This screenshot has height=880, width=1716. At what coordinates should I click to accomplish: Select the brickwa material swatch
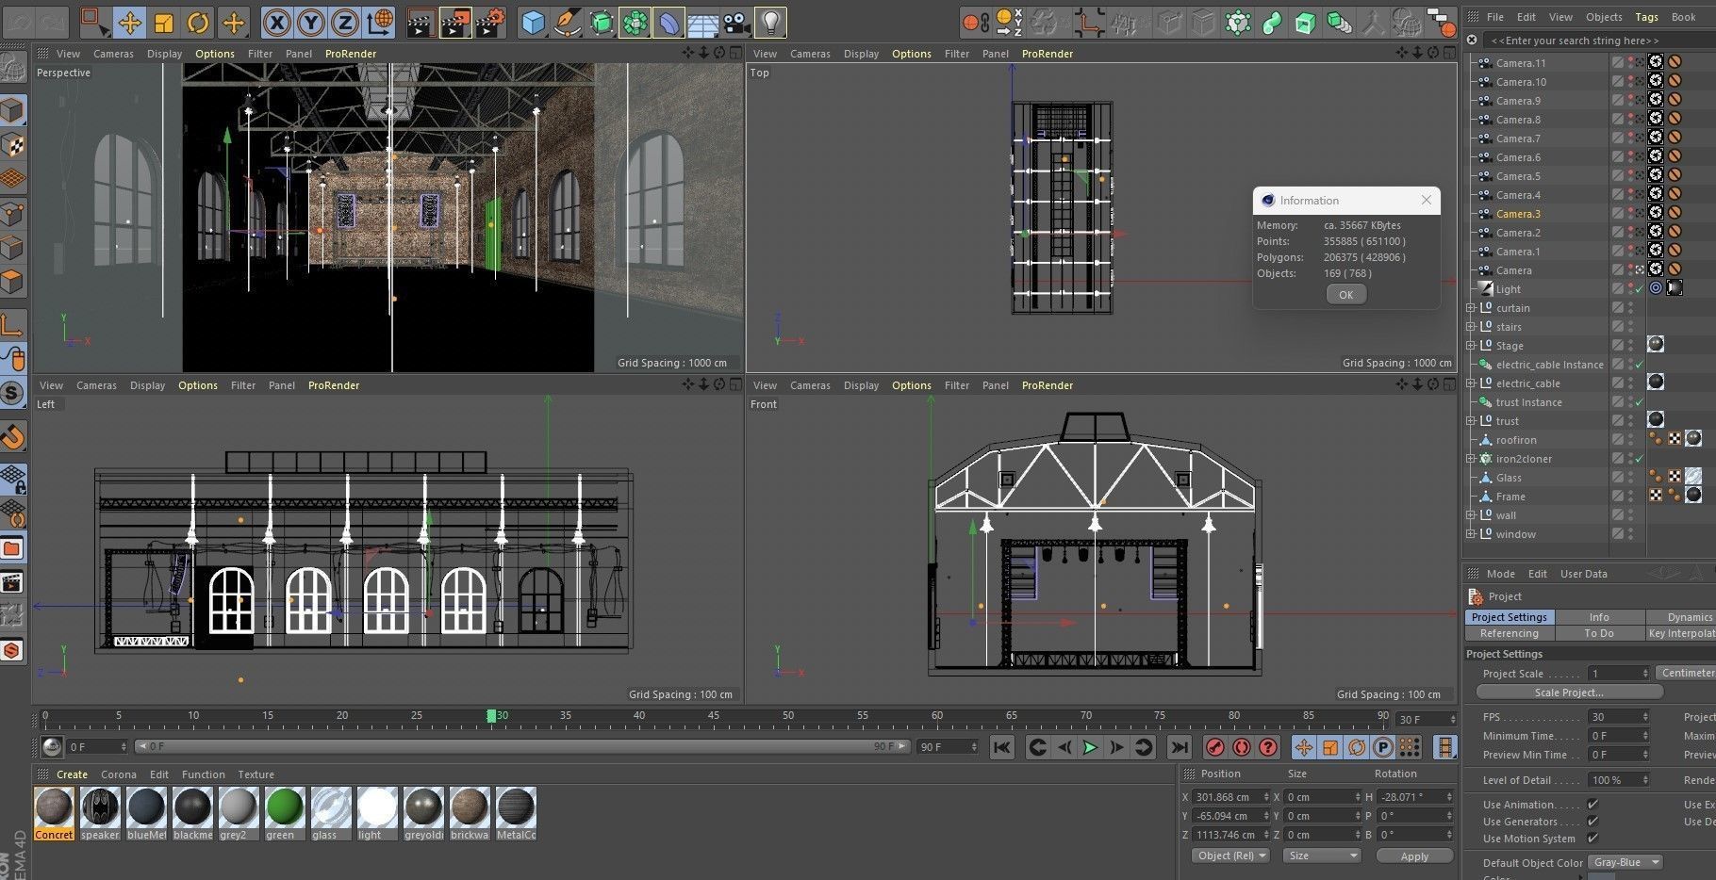pos(470,814)
